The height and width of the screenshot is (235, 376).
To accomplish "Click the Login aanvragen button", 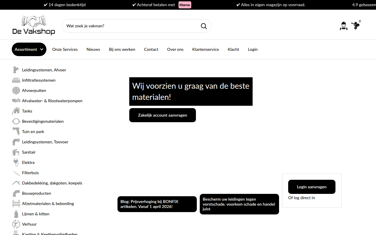I will click(x=312, y=187).
